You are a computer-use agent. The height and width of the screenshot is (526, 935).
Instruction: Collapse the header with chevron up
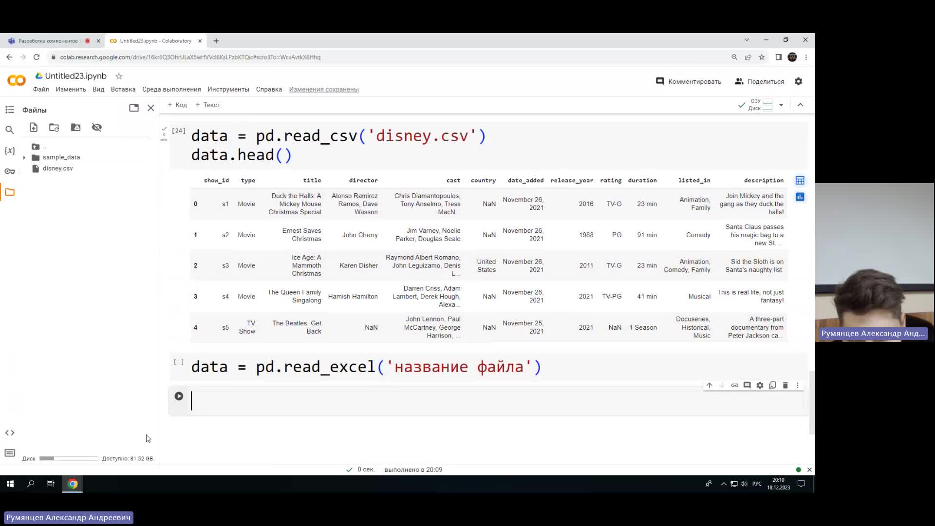click(800, 105)
